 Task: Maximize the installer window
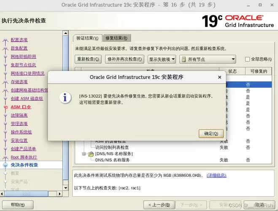click(x=260, y=5)
